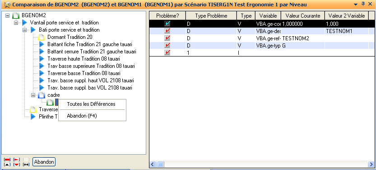Click the Valeur Courante column header

302,16
